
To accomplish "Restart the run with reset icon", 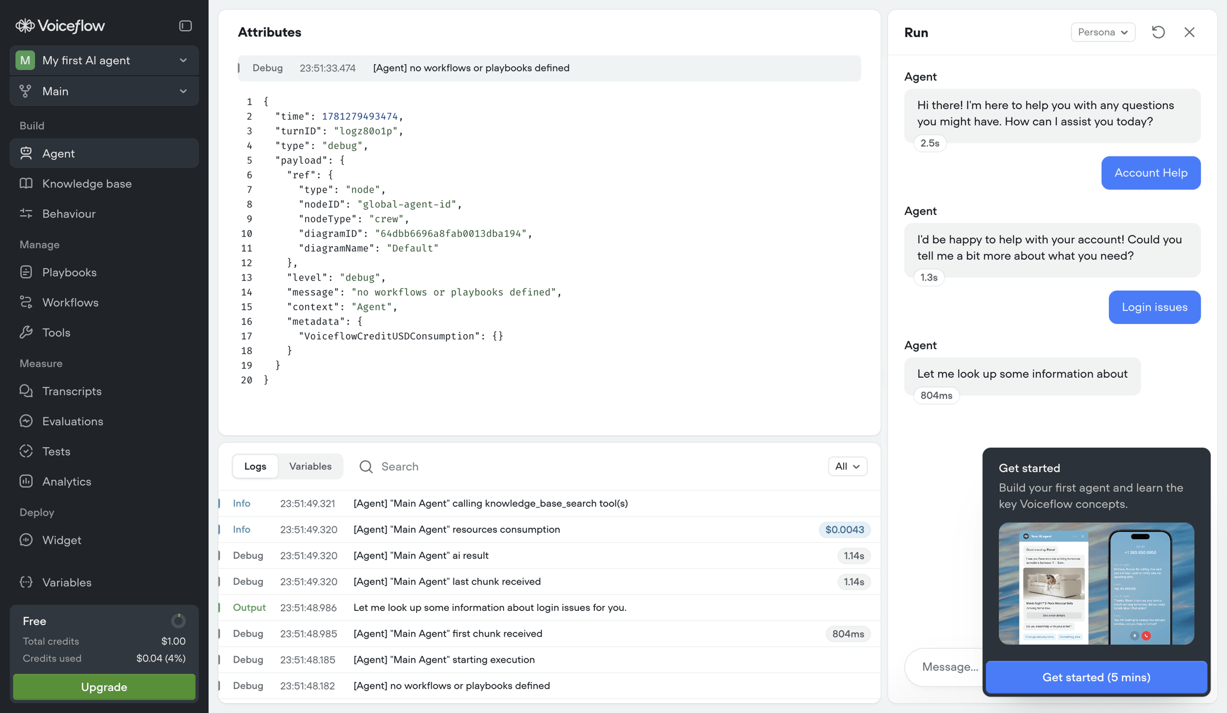I will (1158, 32).
